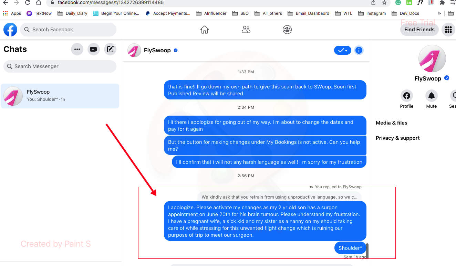Expand Media & files section

coord(392,123)
